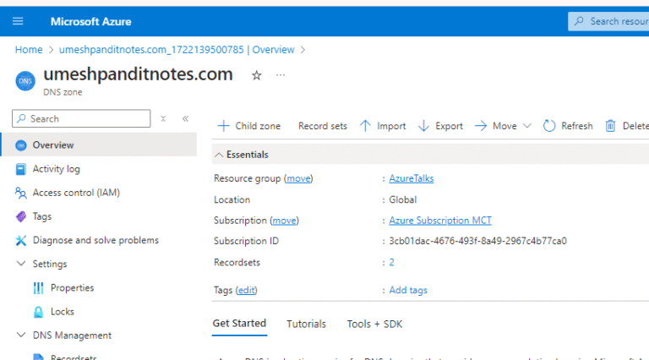Open Tags in sidebar
649x360 pixels.
pyautogui.click(x=41, y=216)
